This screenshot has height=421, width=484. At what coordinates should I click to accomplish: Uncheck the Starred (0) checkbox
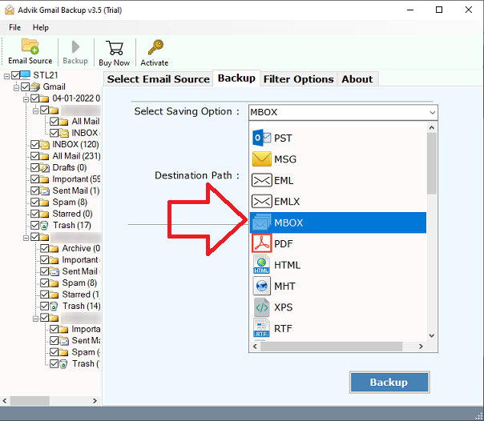35,214
